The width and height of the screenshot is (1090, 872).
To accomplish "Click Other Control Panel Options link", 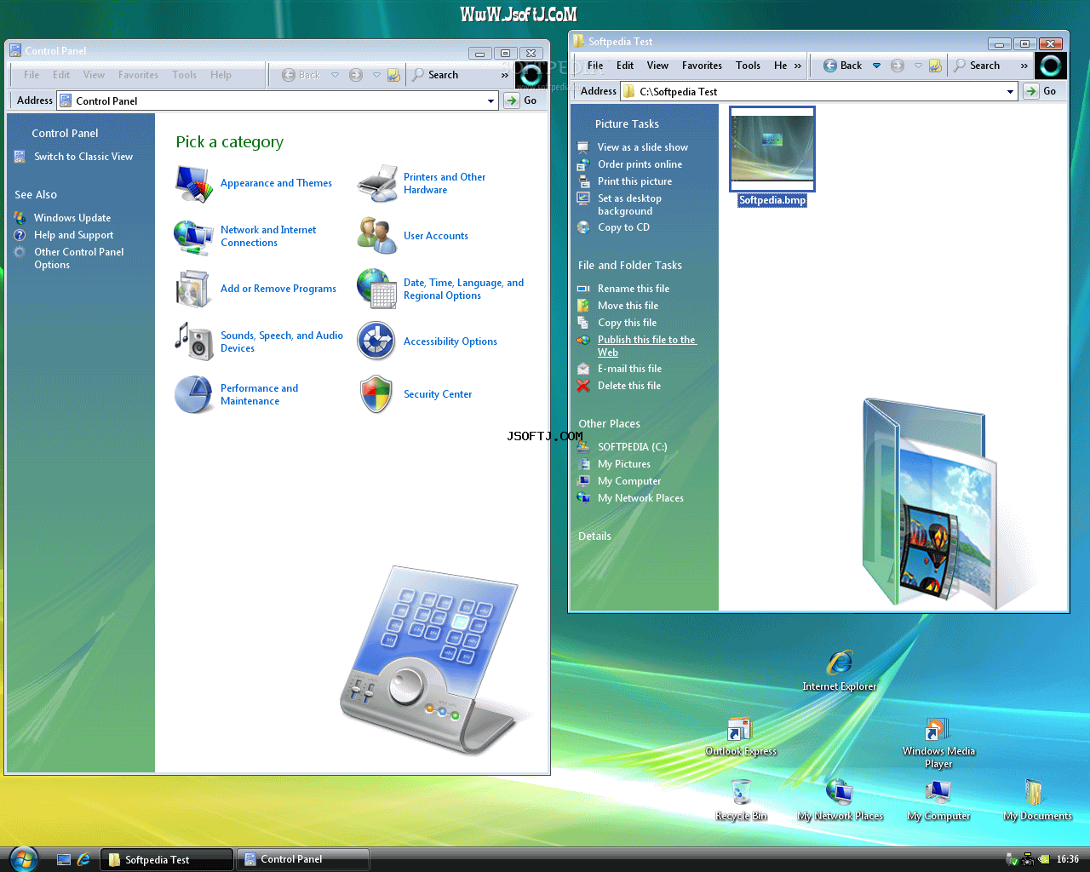I will [x=79, y=258].
